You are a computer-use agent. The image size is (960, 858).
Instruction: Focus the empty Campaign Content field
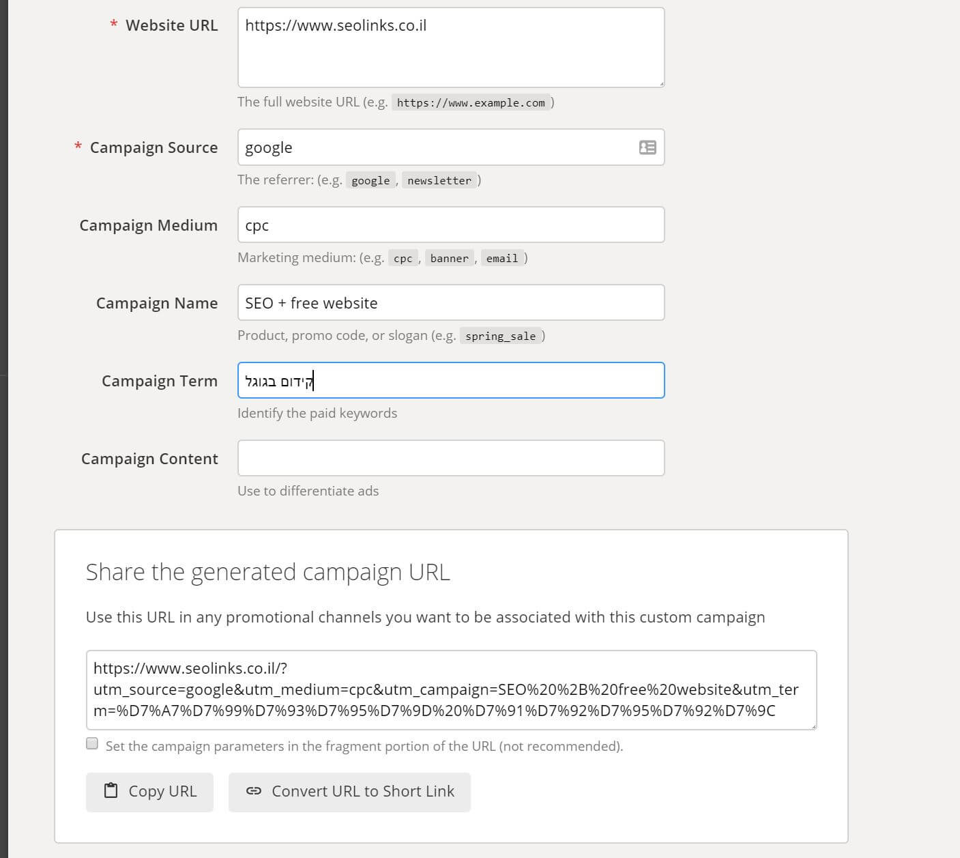point(451,459)
